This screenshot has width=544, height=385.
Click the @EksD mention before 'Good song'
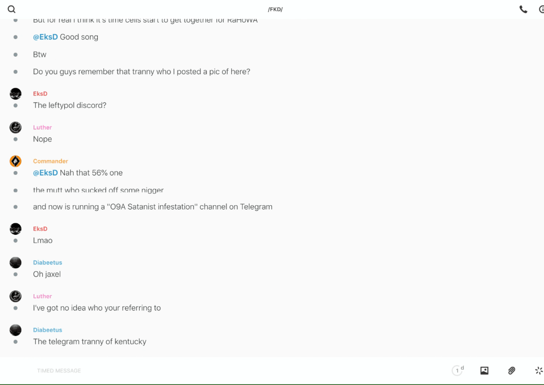click(x=45, y=37)
